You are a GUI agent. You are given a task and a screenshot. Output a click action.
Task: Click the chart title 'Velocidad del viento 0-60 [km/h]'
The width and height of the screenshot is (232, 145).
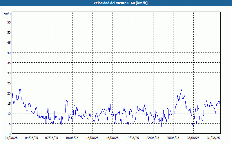[120, 3]
